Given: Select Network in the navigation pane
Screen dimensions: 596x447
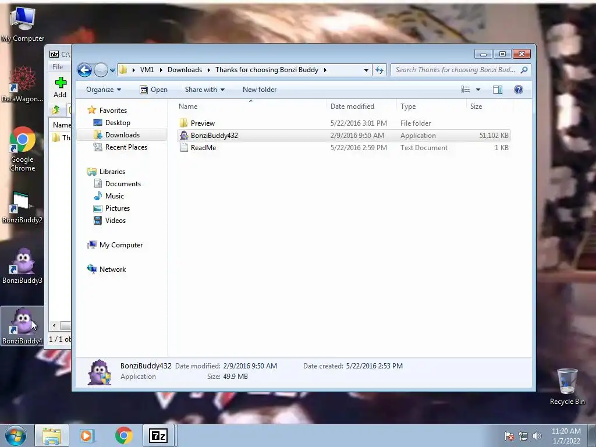Looking at the screenshot, I should click(112, 269).
